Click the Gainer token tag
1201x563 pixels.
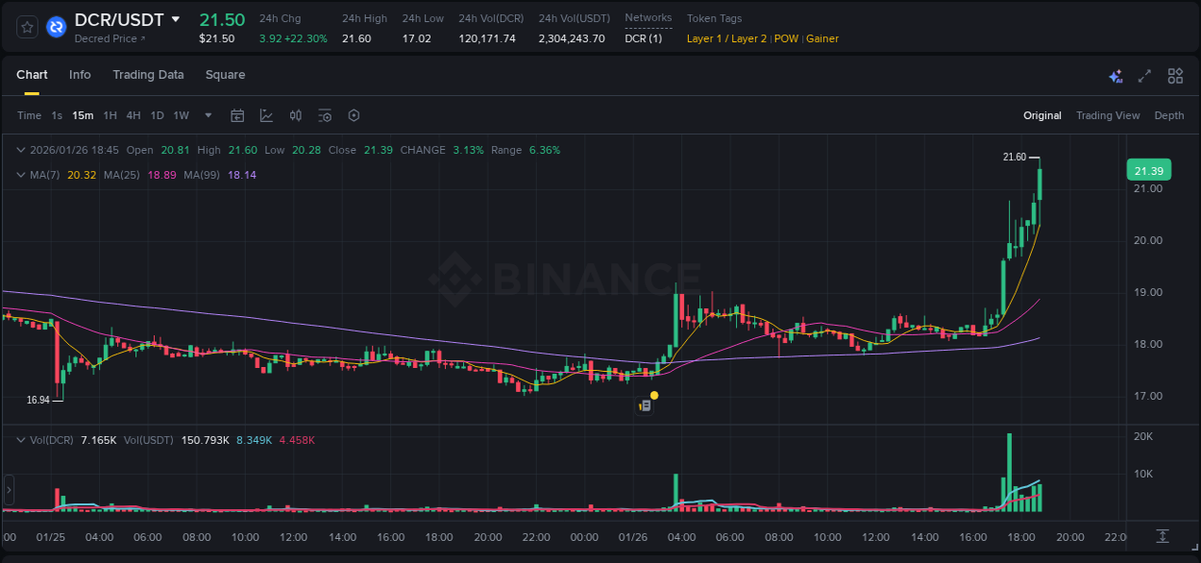(x=822, y=38)
